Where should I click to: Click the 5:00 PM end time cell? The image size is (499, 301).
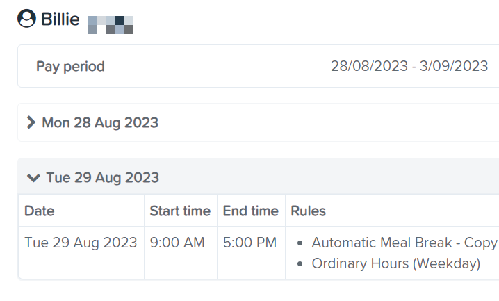(250, 243)
